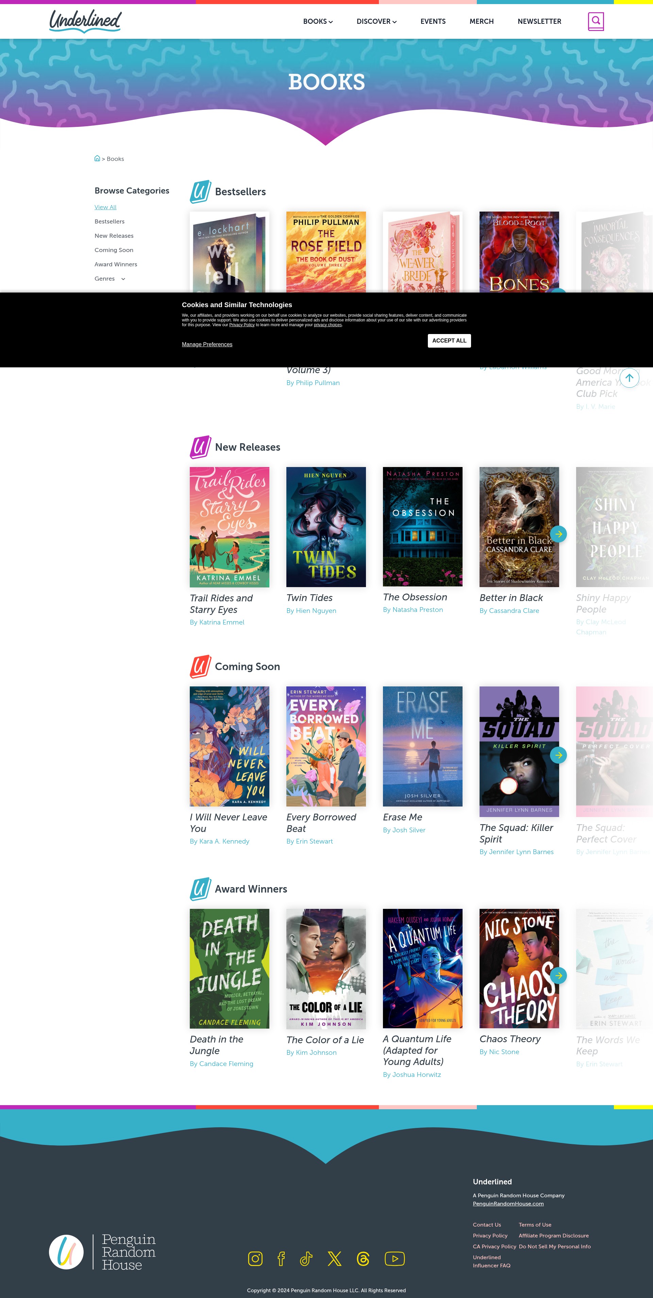Open The Obsession book cover

pyautogui.click(x=423, y=527)
